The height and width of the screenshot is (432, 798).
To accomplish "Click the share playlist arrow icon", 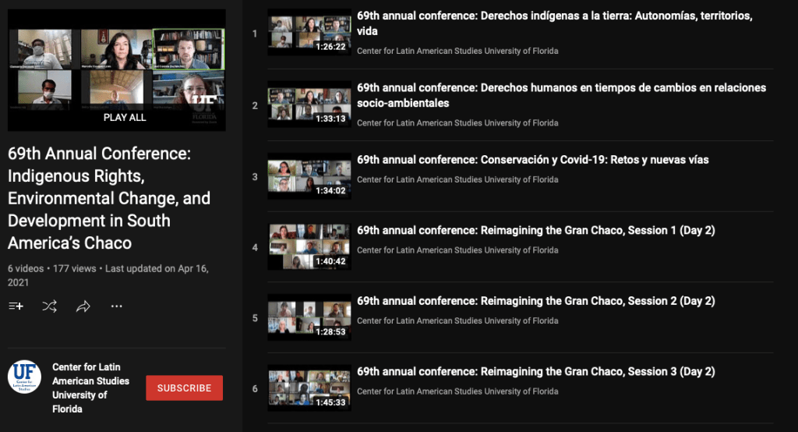I will pyautogui.click(x=83, y=306).
